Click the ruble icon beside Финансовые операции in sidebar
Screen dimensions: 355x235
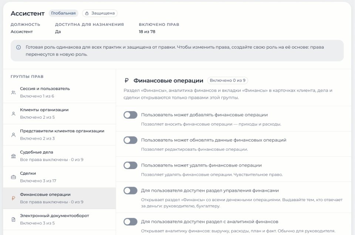13,198
